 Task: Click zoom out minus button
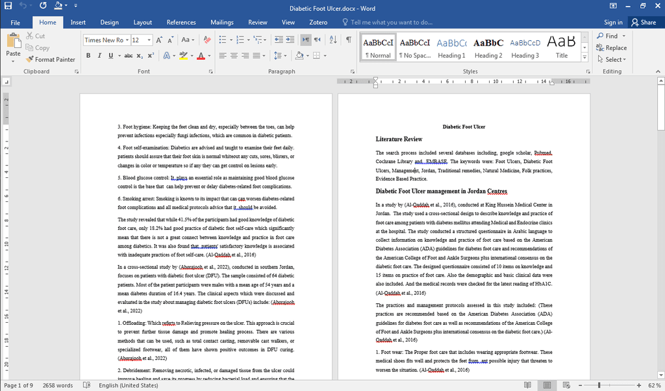pyautogui.click(x=581, y=385)
